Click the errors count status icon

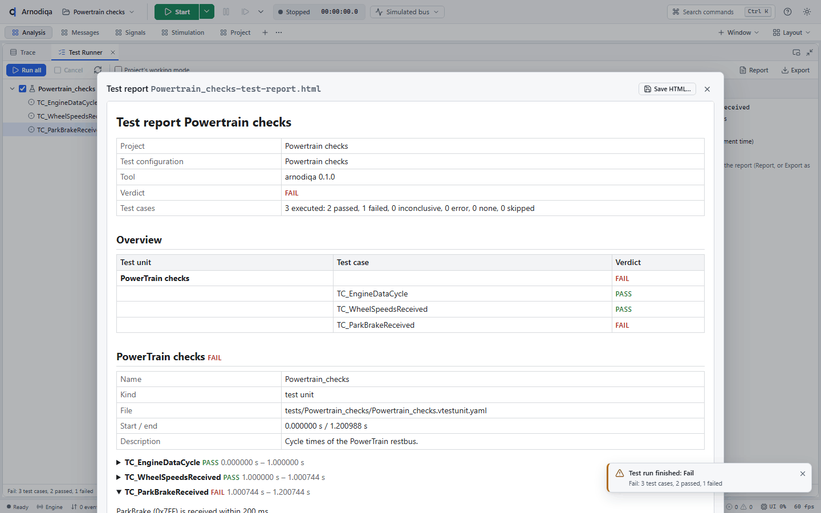(x=729, y=507)
